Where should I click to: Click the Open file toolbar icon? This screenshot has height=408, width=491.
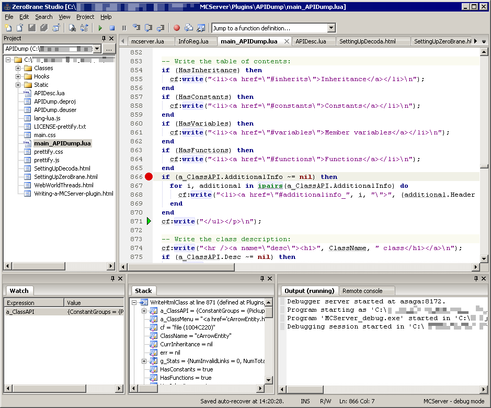(x=20, y=28)
